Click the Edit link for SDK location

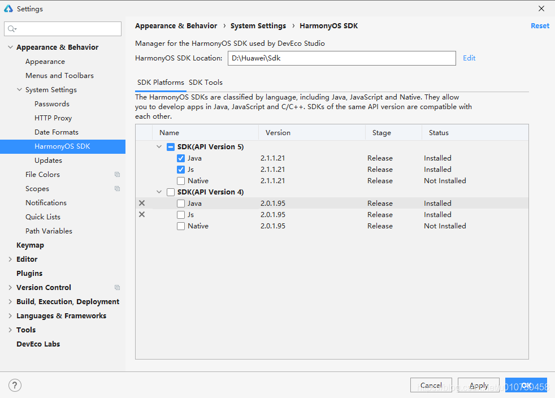coord(469,58)
